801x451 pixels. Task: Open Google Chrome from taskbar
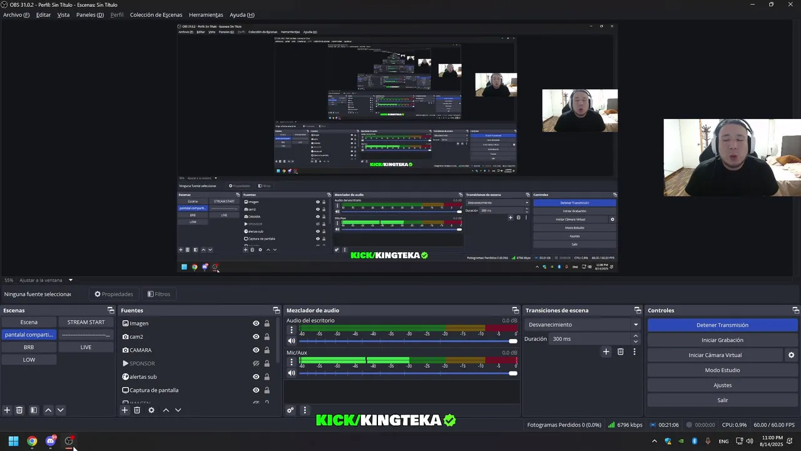coord(32,441)
